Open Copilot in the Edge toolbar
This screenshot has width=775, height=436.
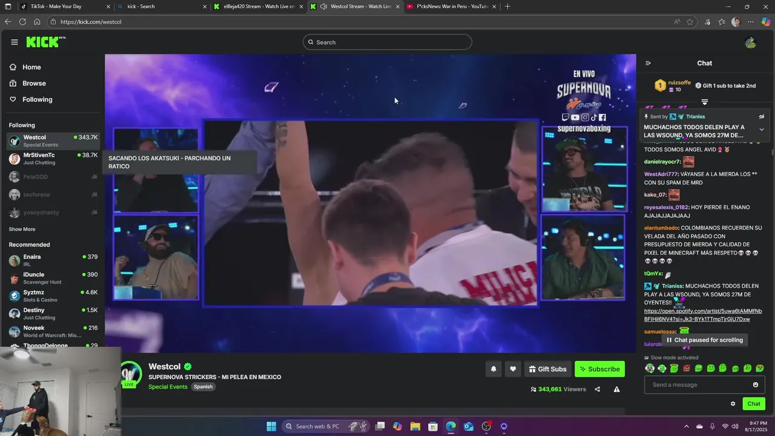coord(766,22)
